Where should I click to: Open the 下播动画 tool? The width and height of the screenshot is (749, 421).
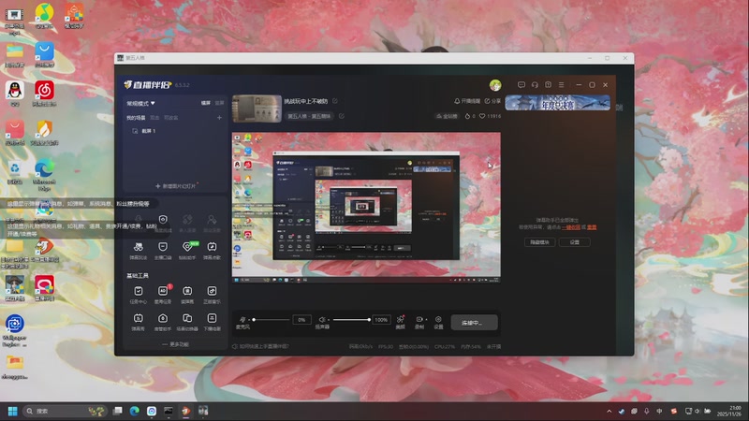coord(212,322)
